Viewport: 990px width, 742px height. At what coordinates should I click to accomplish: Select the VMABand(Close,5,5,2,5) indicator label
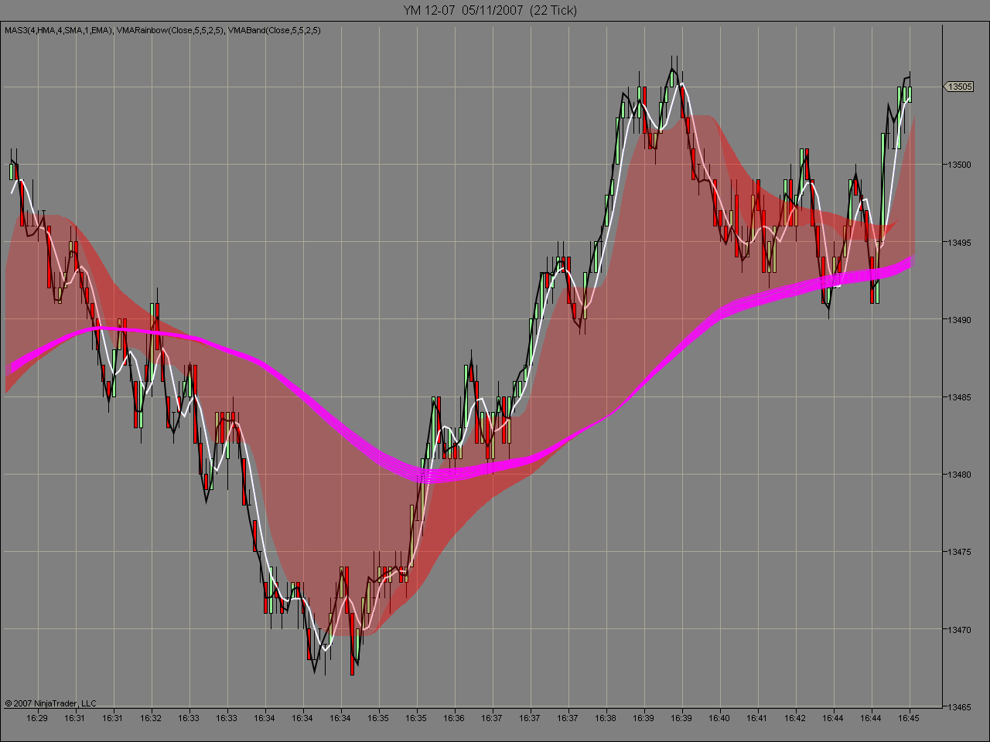coord(275,30)
